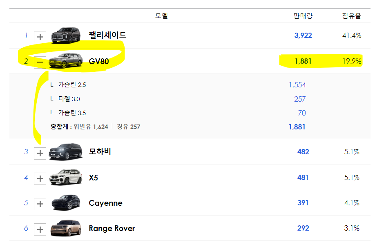Click the 4.1% share value
375x249 pixels.
[x=352, y=203]
